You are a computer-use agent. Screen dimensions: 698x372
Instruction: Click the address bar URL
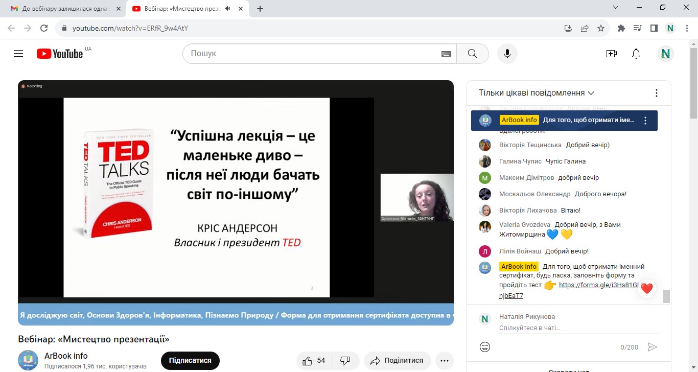tap(130, 28)
